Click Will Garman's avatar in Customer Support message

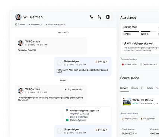tap(20, 43)
